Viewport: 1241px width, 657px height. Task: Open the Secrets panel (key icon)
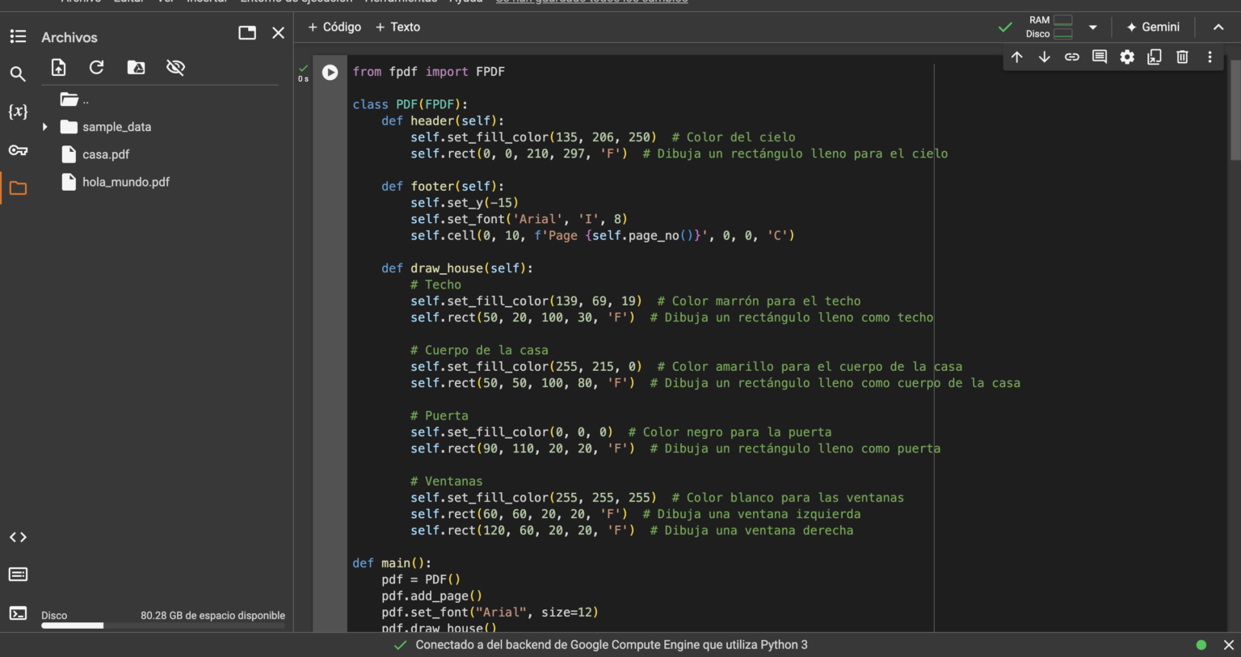[18, 150]
